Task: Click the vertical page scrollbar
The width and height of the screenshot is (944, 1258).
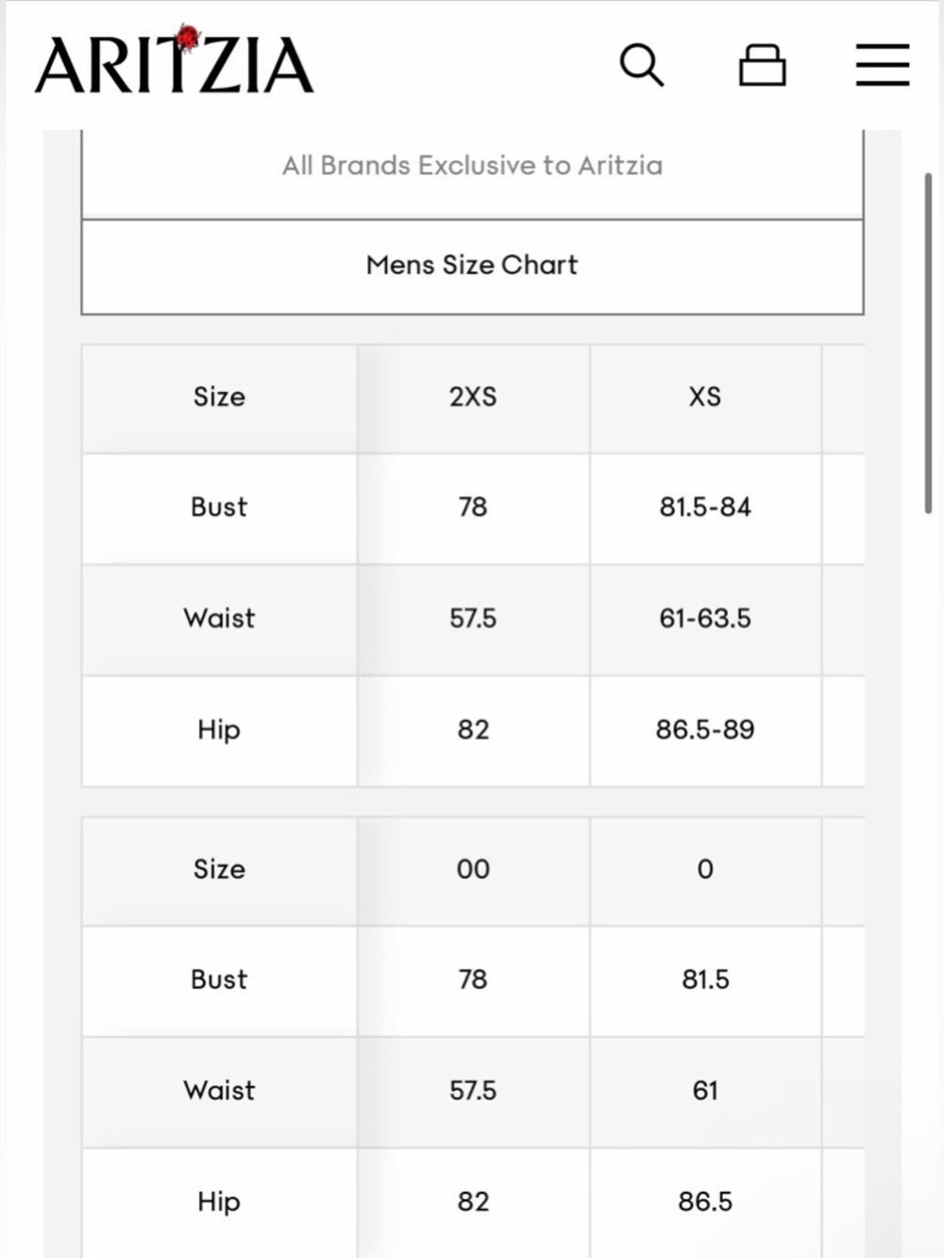Action: pyautogui.click(x=929, y=343)
